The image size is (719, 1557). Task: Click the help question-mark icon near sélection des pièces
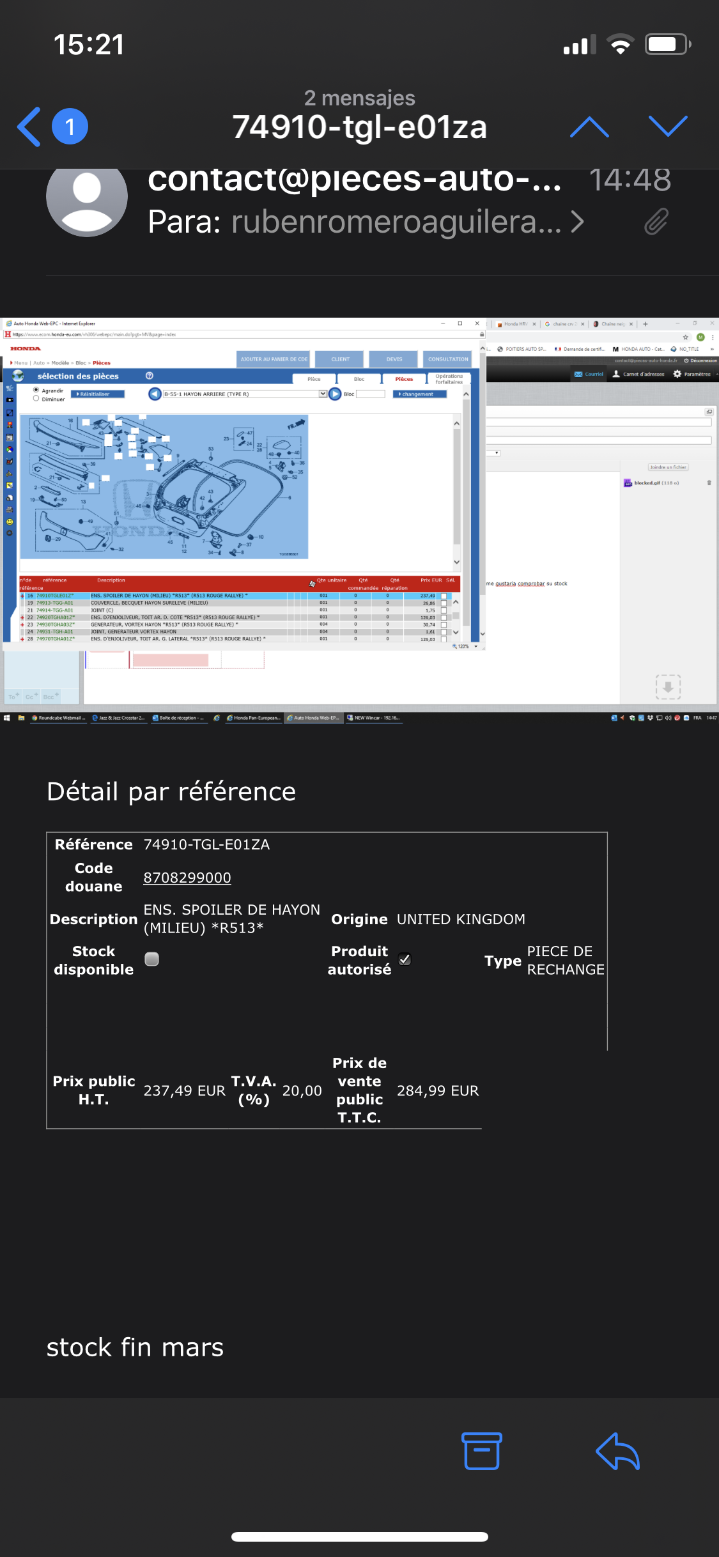click(150, 376)
